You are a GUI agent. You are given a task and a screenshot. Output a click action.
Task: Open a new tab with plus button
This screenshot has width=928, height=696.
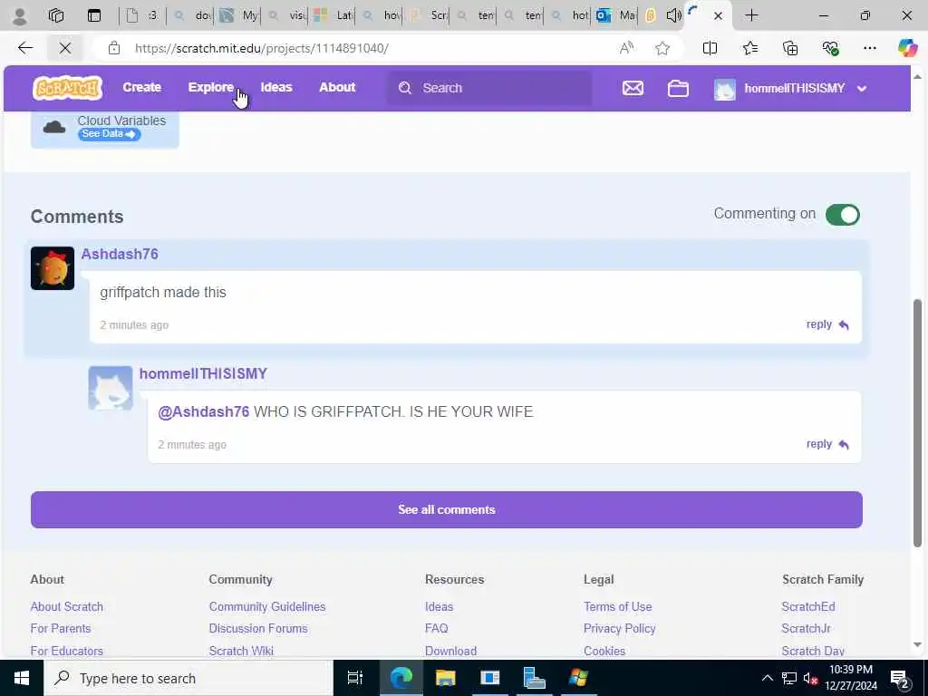click(x=751, y=15)
